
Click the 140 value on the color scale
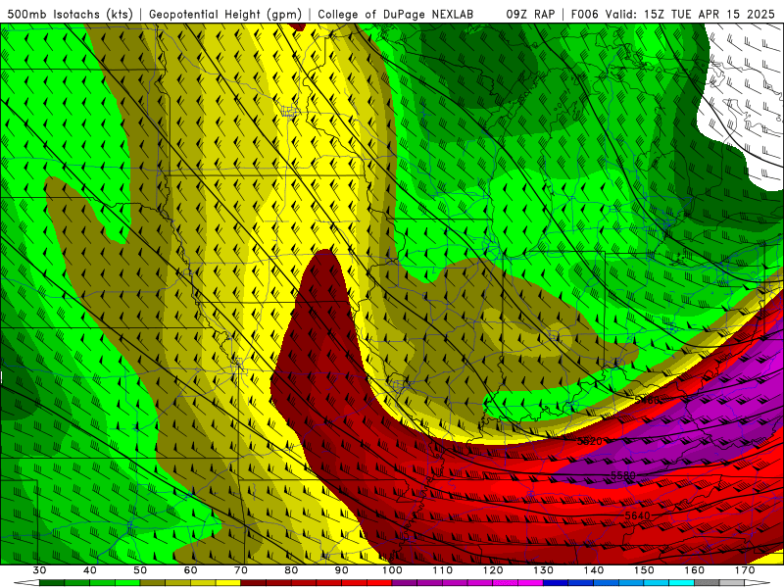point(594,570)
